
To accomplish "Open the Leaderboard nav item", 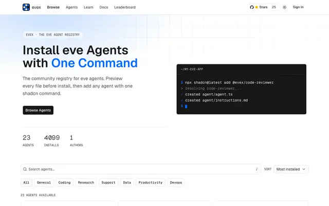I will [125, 7].
